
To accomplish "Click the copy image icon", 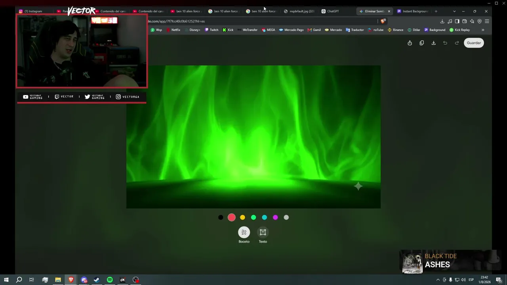I will [x=421, y=43].
